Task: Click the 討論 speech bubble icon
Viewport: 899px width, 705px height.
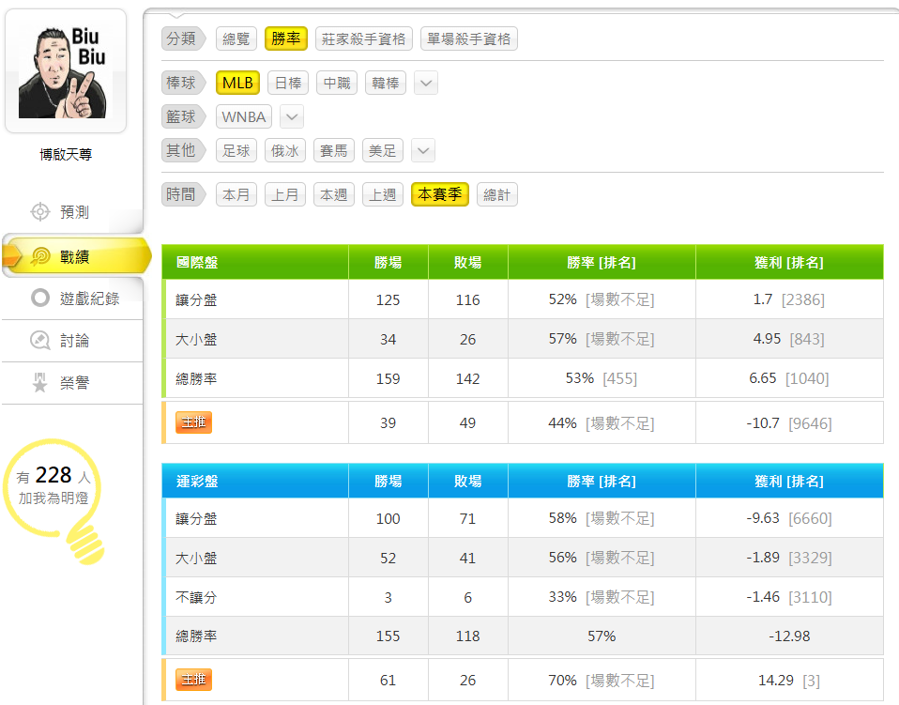Action: pos(40,341)
